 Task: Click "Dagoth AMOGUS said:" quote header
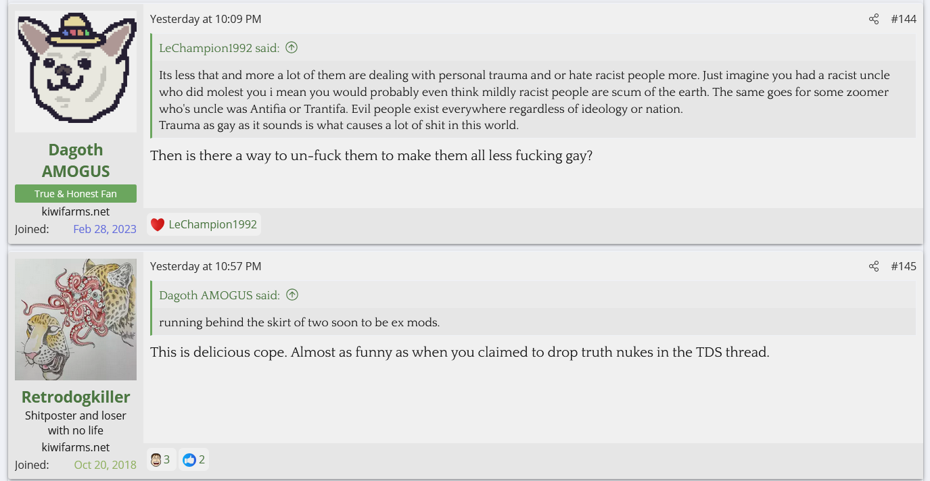[219, 295]
